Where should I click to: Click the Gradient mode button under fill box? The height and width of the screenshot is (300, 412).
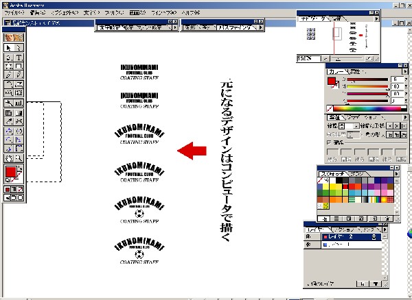point(14,189)
